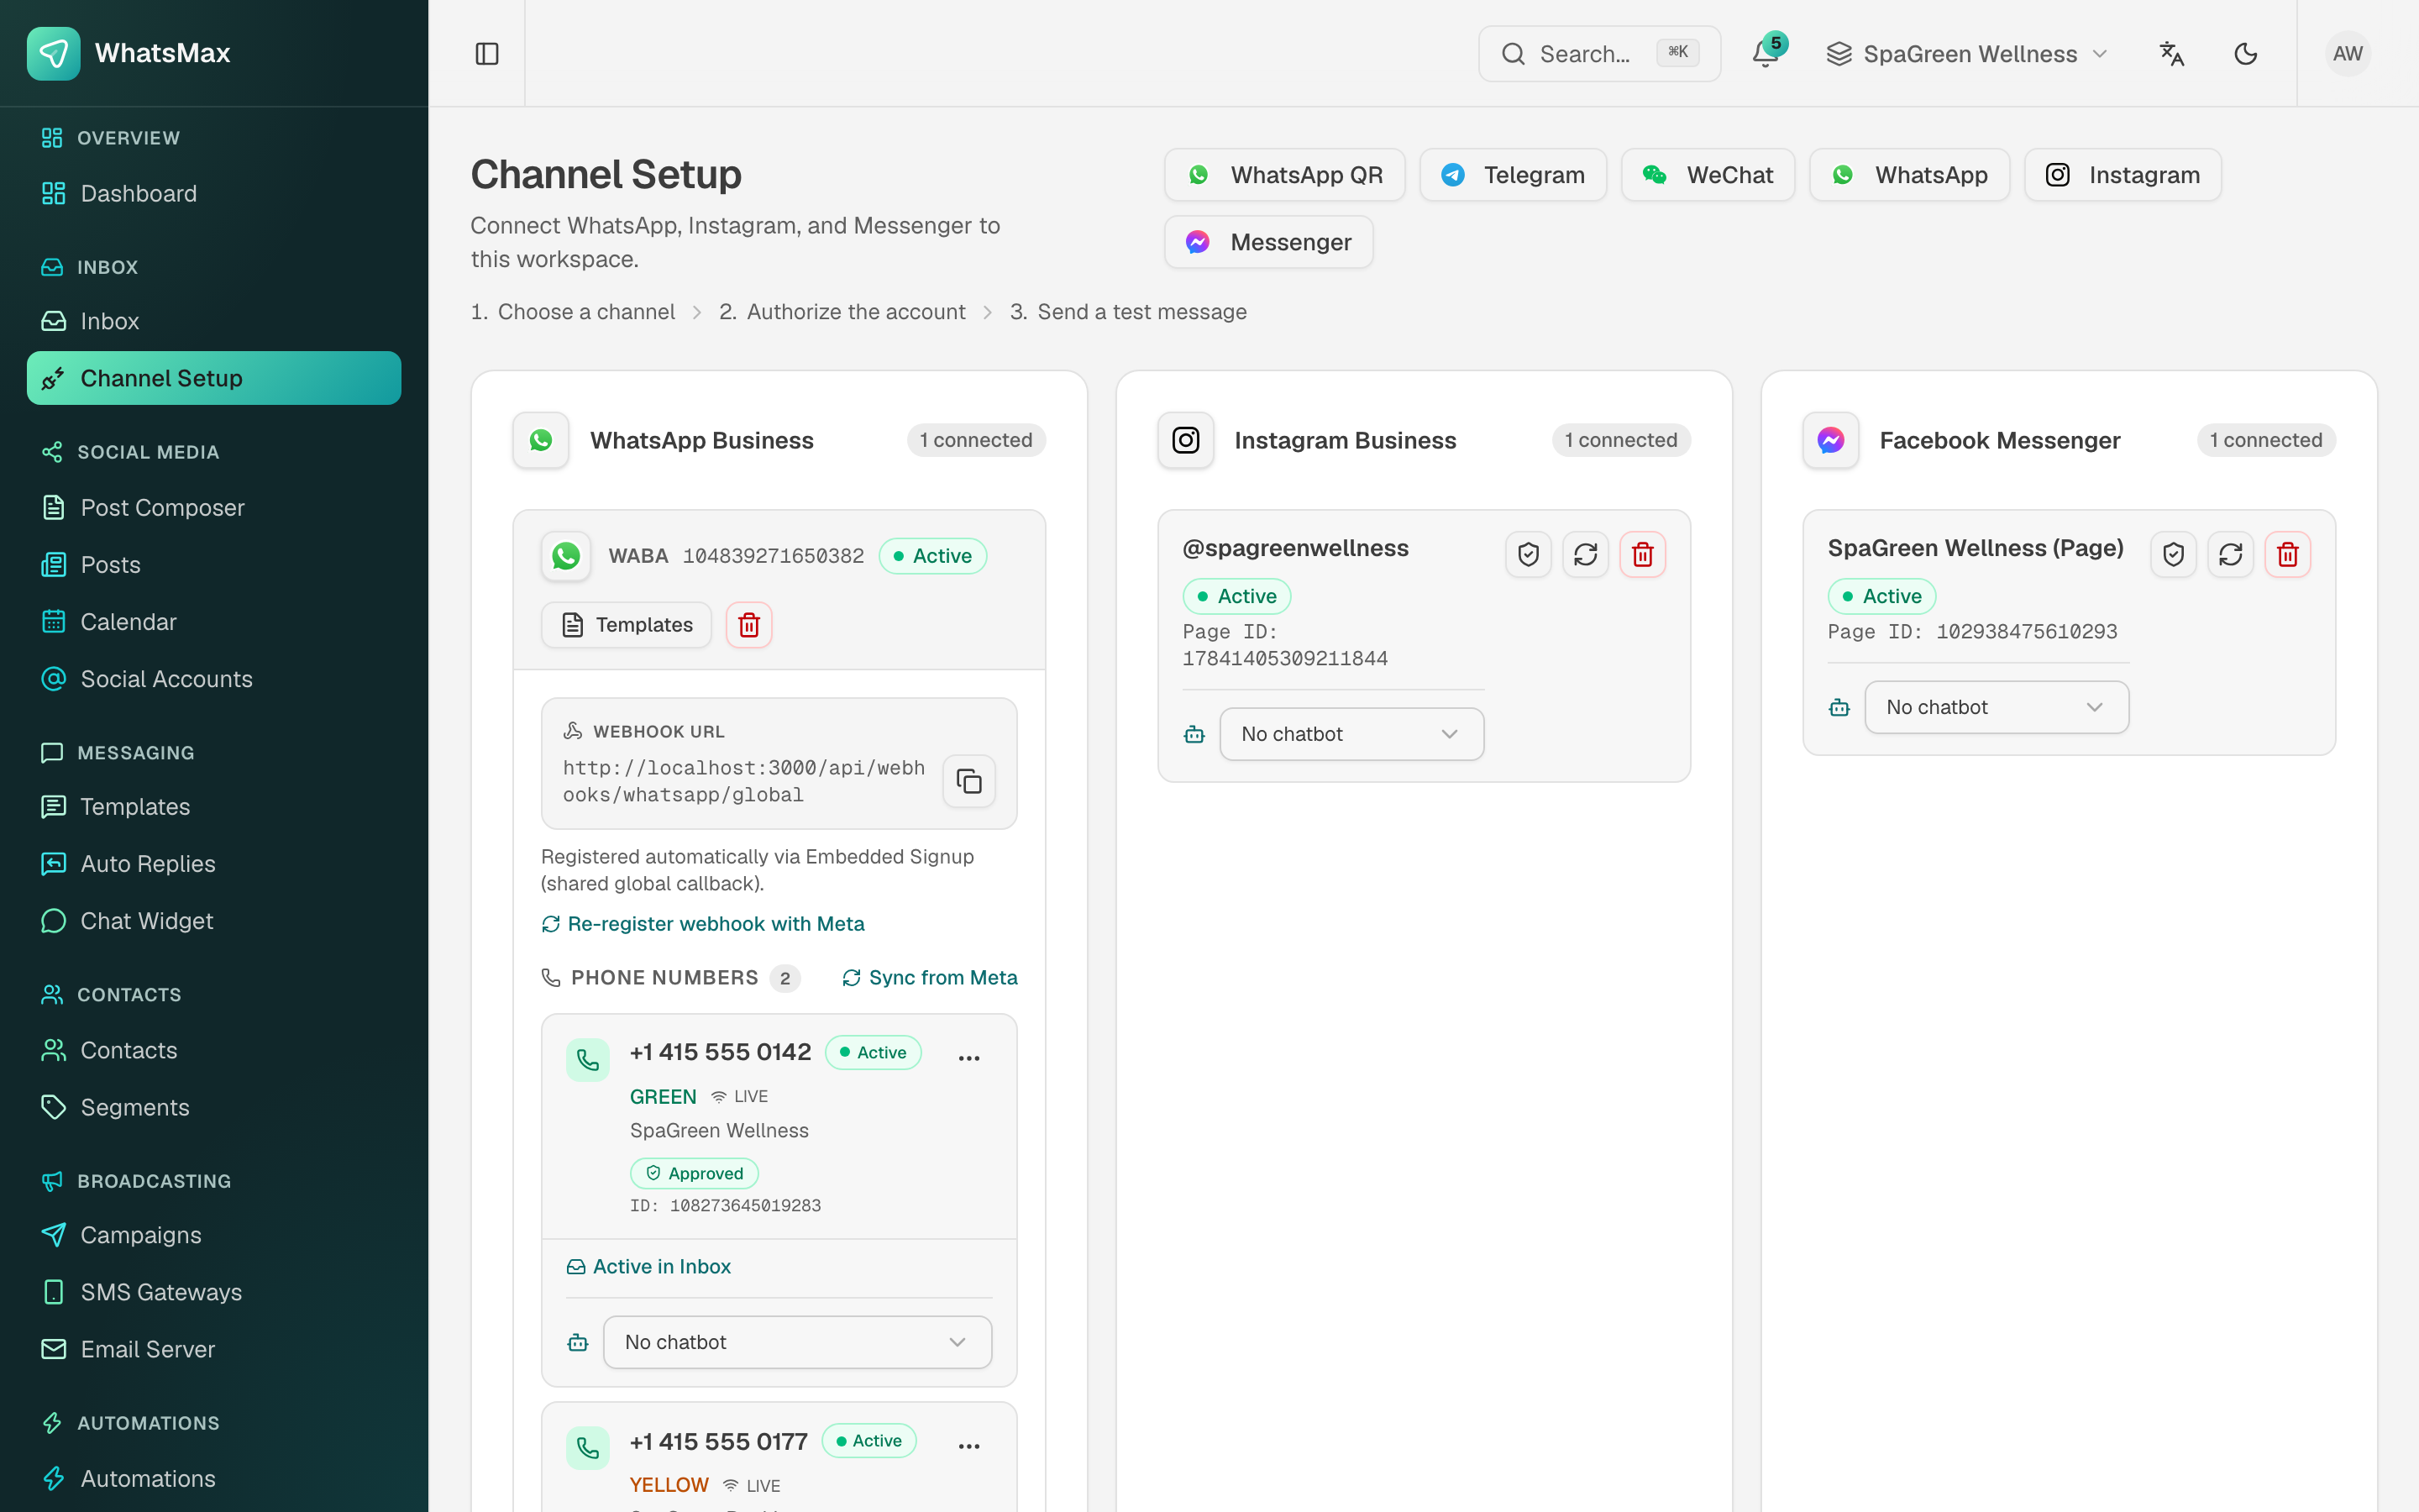Focus the Search field
Image resolution: width=2419 pixels, height=1512 pixels.
[1599, 54]
